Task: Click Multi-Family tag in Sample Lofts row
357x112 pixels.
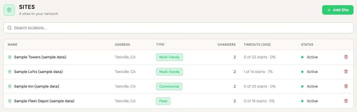Action: [x=169, y=72]
